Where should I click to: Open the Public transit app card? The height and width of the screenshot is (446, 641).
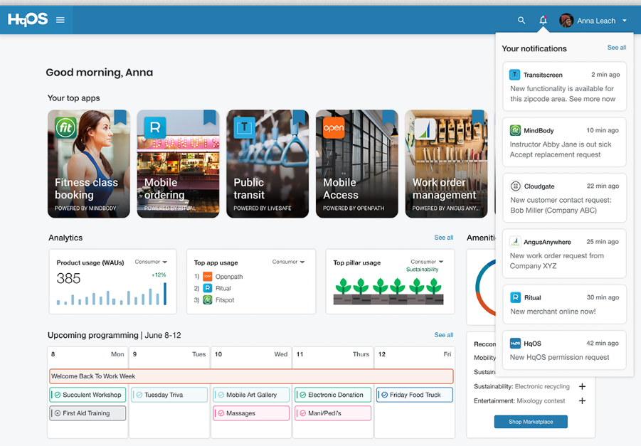(x=267, y=164)
